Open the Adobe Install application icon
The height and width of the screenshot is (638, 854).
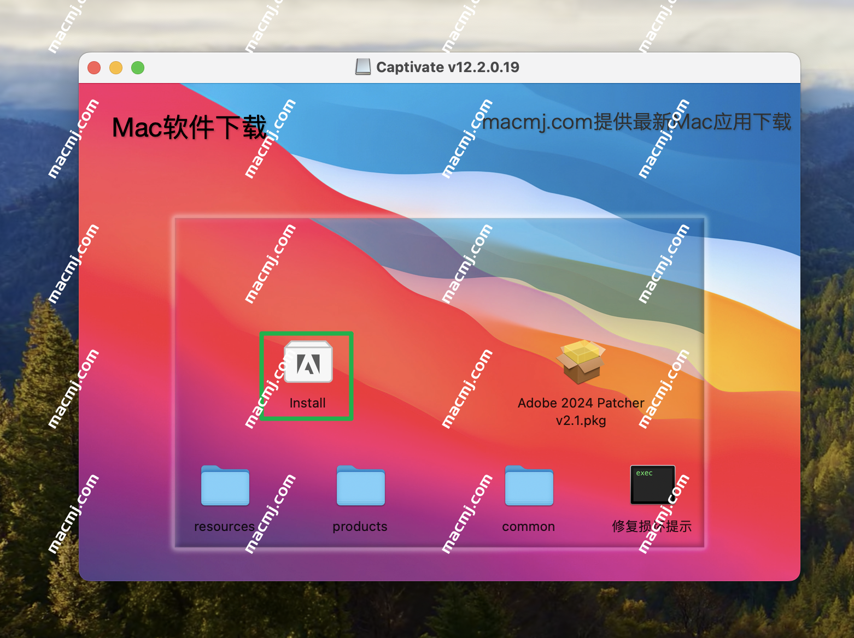pos(308,362)
